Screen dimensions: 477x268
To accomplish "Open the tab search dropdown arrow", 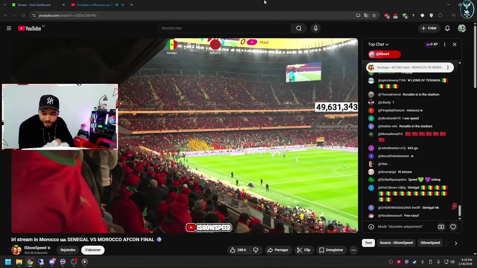I will [x=4, y=5].
